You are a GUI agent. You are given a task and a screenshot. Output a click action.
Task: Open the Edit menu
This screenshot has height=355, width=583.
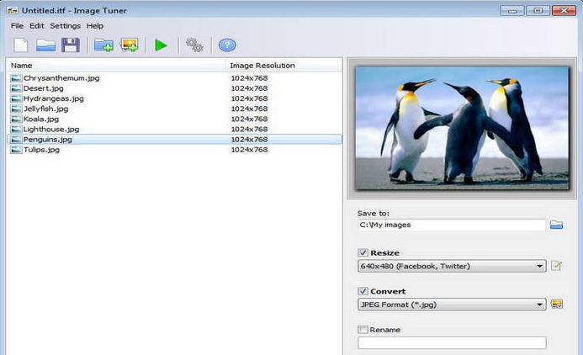pyautogui.click(x=37, y=25)
